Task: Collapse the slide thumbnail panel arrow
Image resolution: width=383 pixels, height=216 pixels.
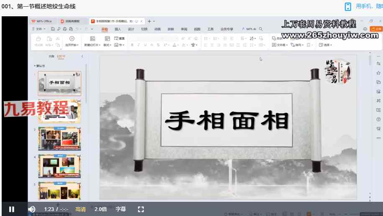Action: pyautogui.click(x=82, y=56)
